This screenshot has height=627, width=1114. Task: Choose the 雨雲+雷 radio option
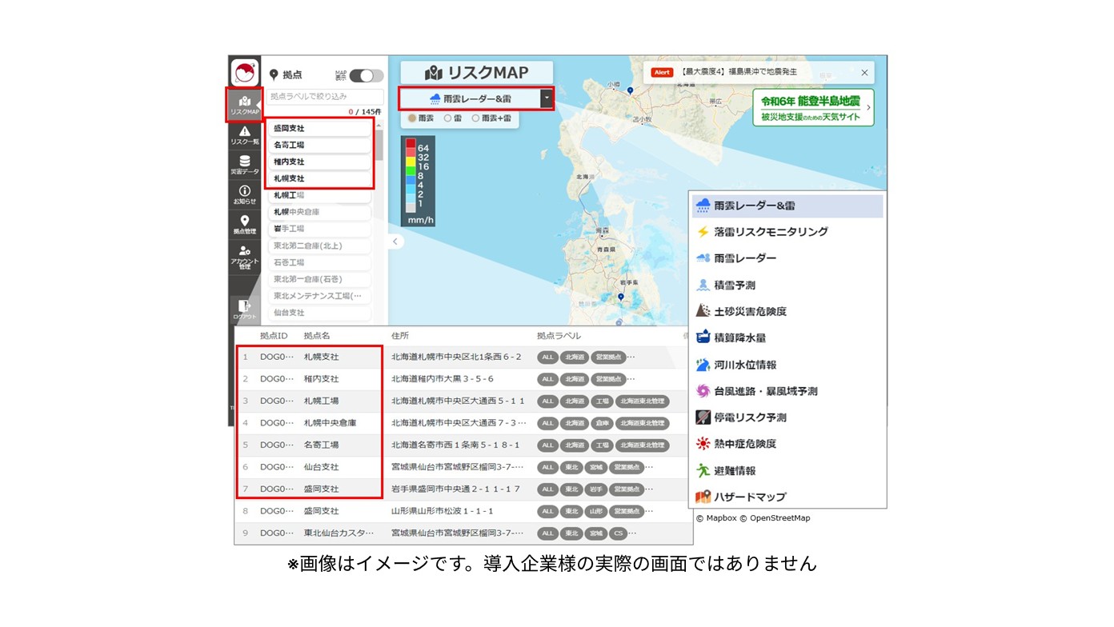[476, 118]
